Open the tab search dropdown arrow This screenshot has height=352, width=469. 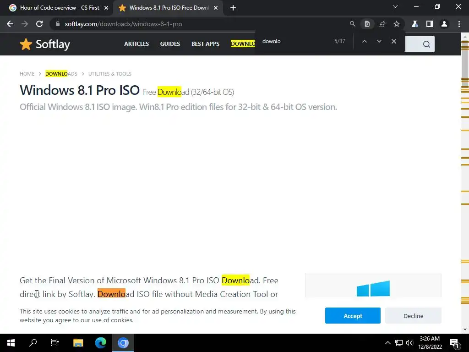click(x=395, y=6)
